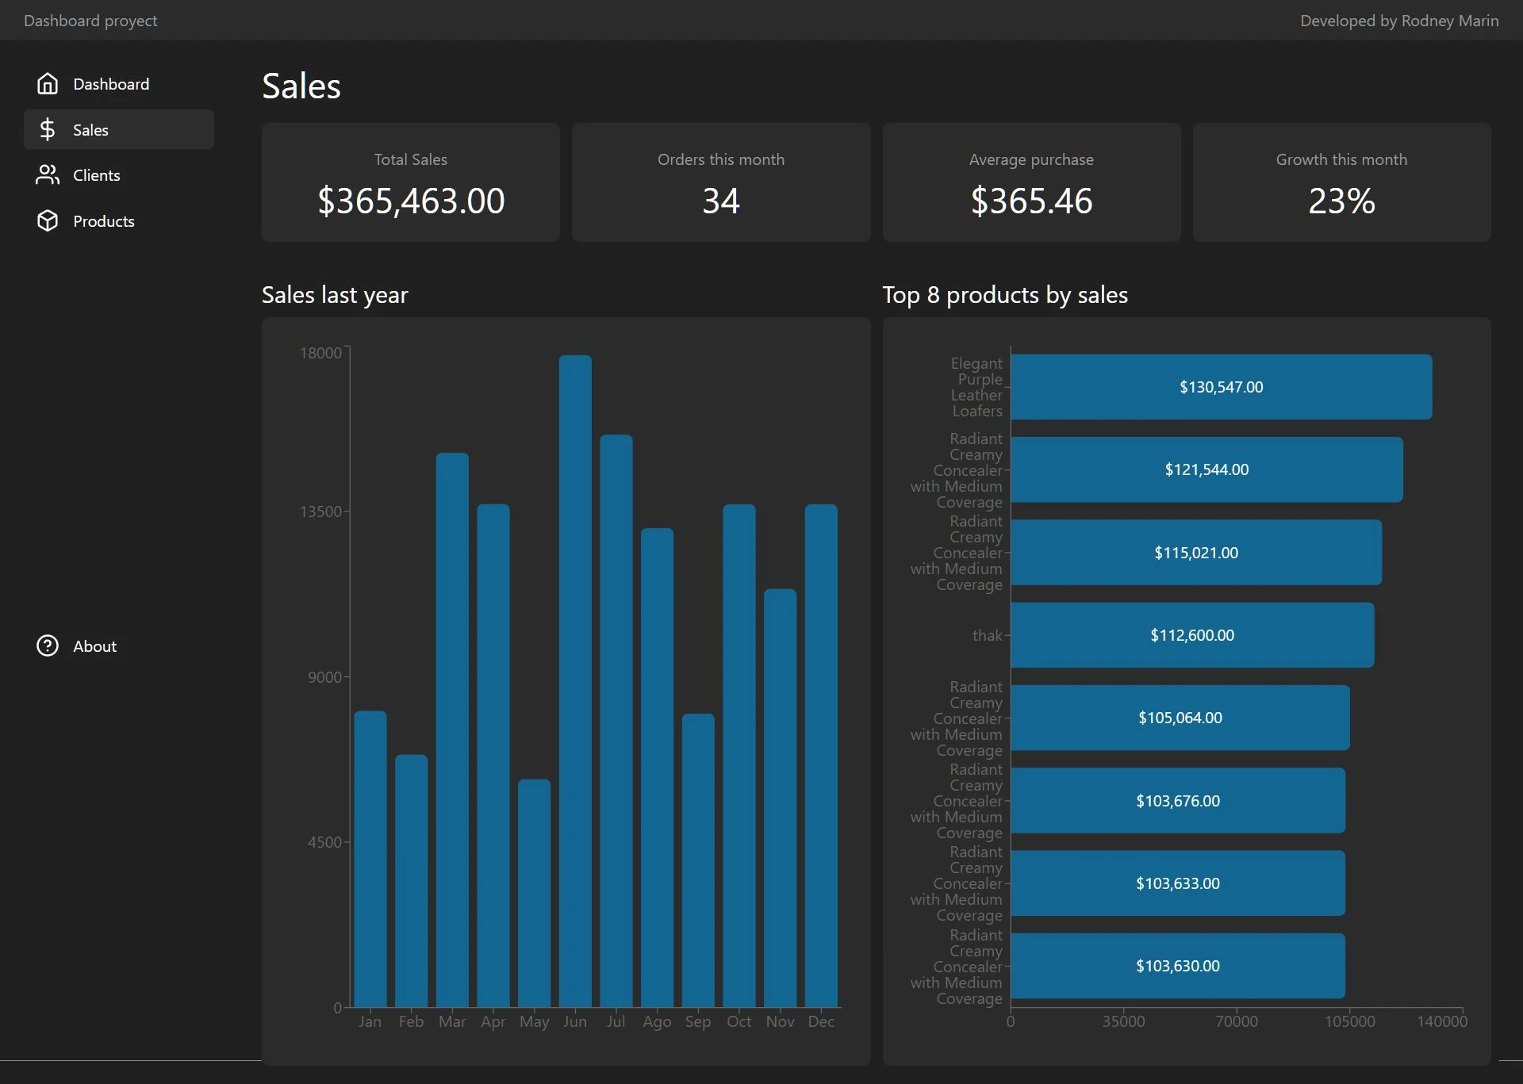Select the Growth this month card
This screenshot has height=1084, width=1523.
pos(1341,182)
